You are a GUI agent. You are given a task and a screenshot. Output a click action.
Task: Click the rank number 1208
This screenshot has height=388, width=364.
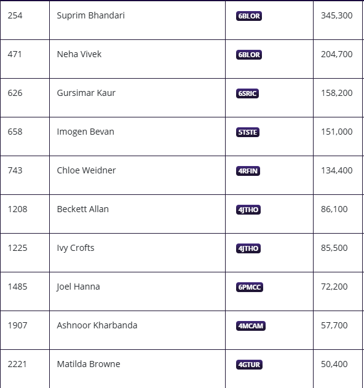pyautogui.click(x=17, y=209)
